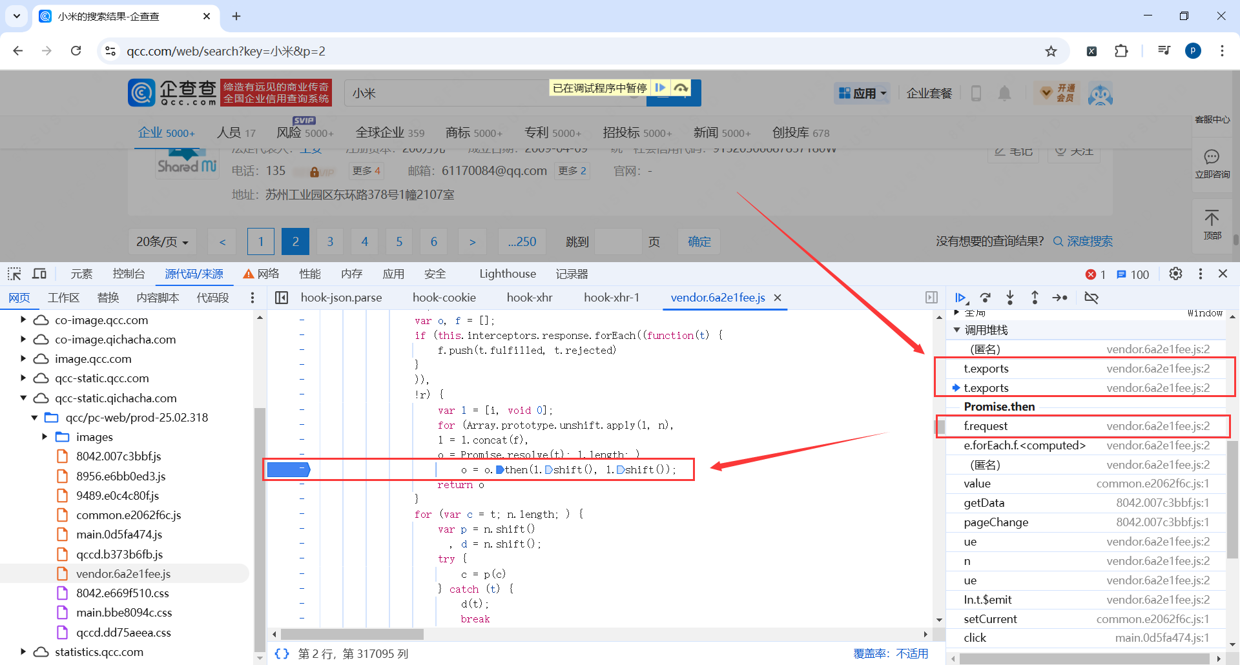Resume script execution in debugger toolbar
The height and width of the screenshot is (665, 1240).
[960, 298]
